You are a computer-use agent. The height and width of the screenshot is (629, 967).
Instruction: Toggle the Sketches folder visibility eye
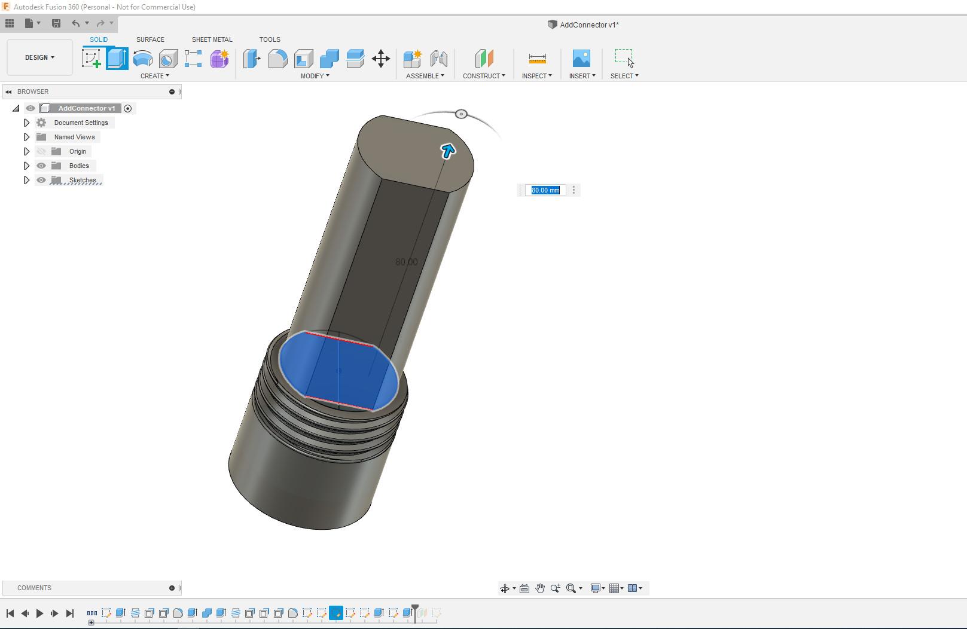tap(41, 180)
